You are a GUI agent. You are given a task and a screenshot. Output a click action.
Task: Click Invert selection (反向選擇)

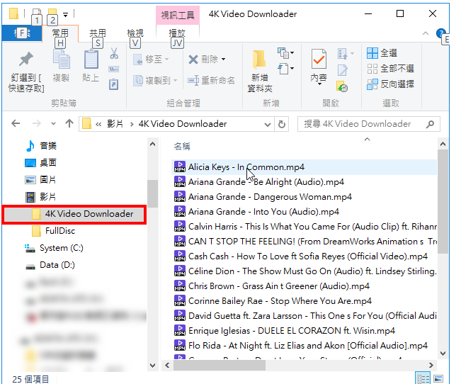pos(390,84)
